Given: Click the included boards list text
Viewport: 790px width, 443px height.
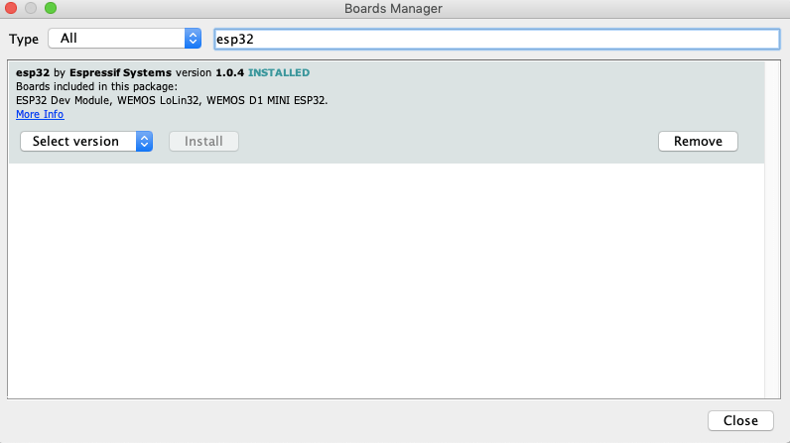Looking at the screenshot, I should coord(172,100).
